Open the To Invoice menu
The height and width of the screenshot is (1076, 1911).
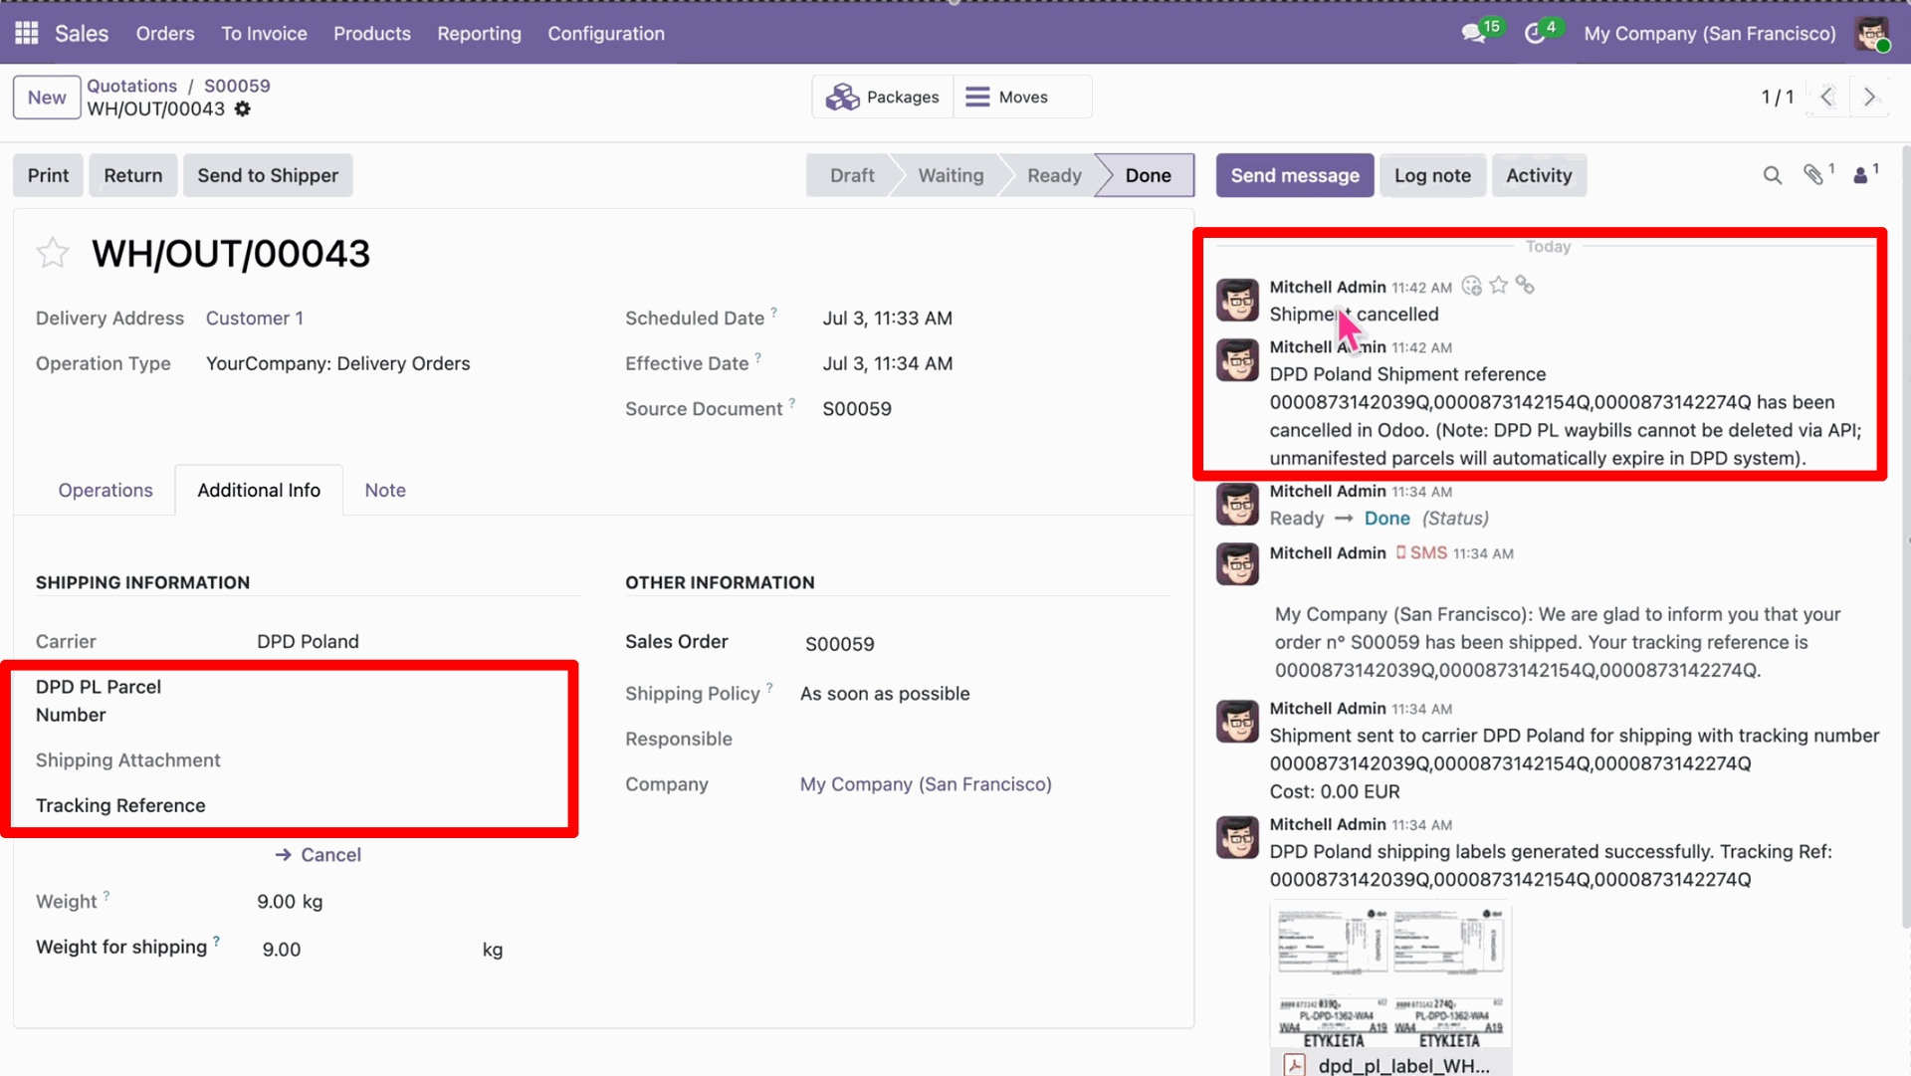coord(264,33)
